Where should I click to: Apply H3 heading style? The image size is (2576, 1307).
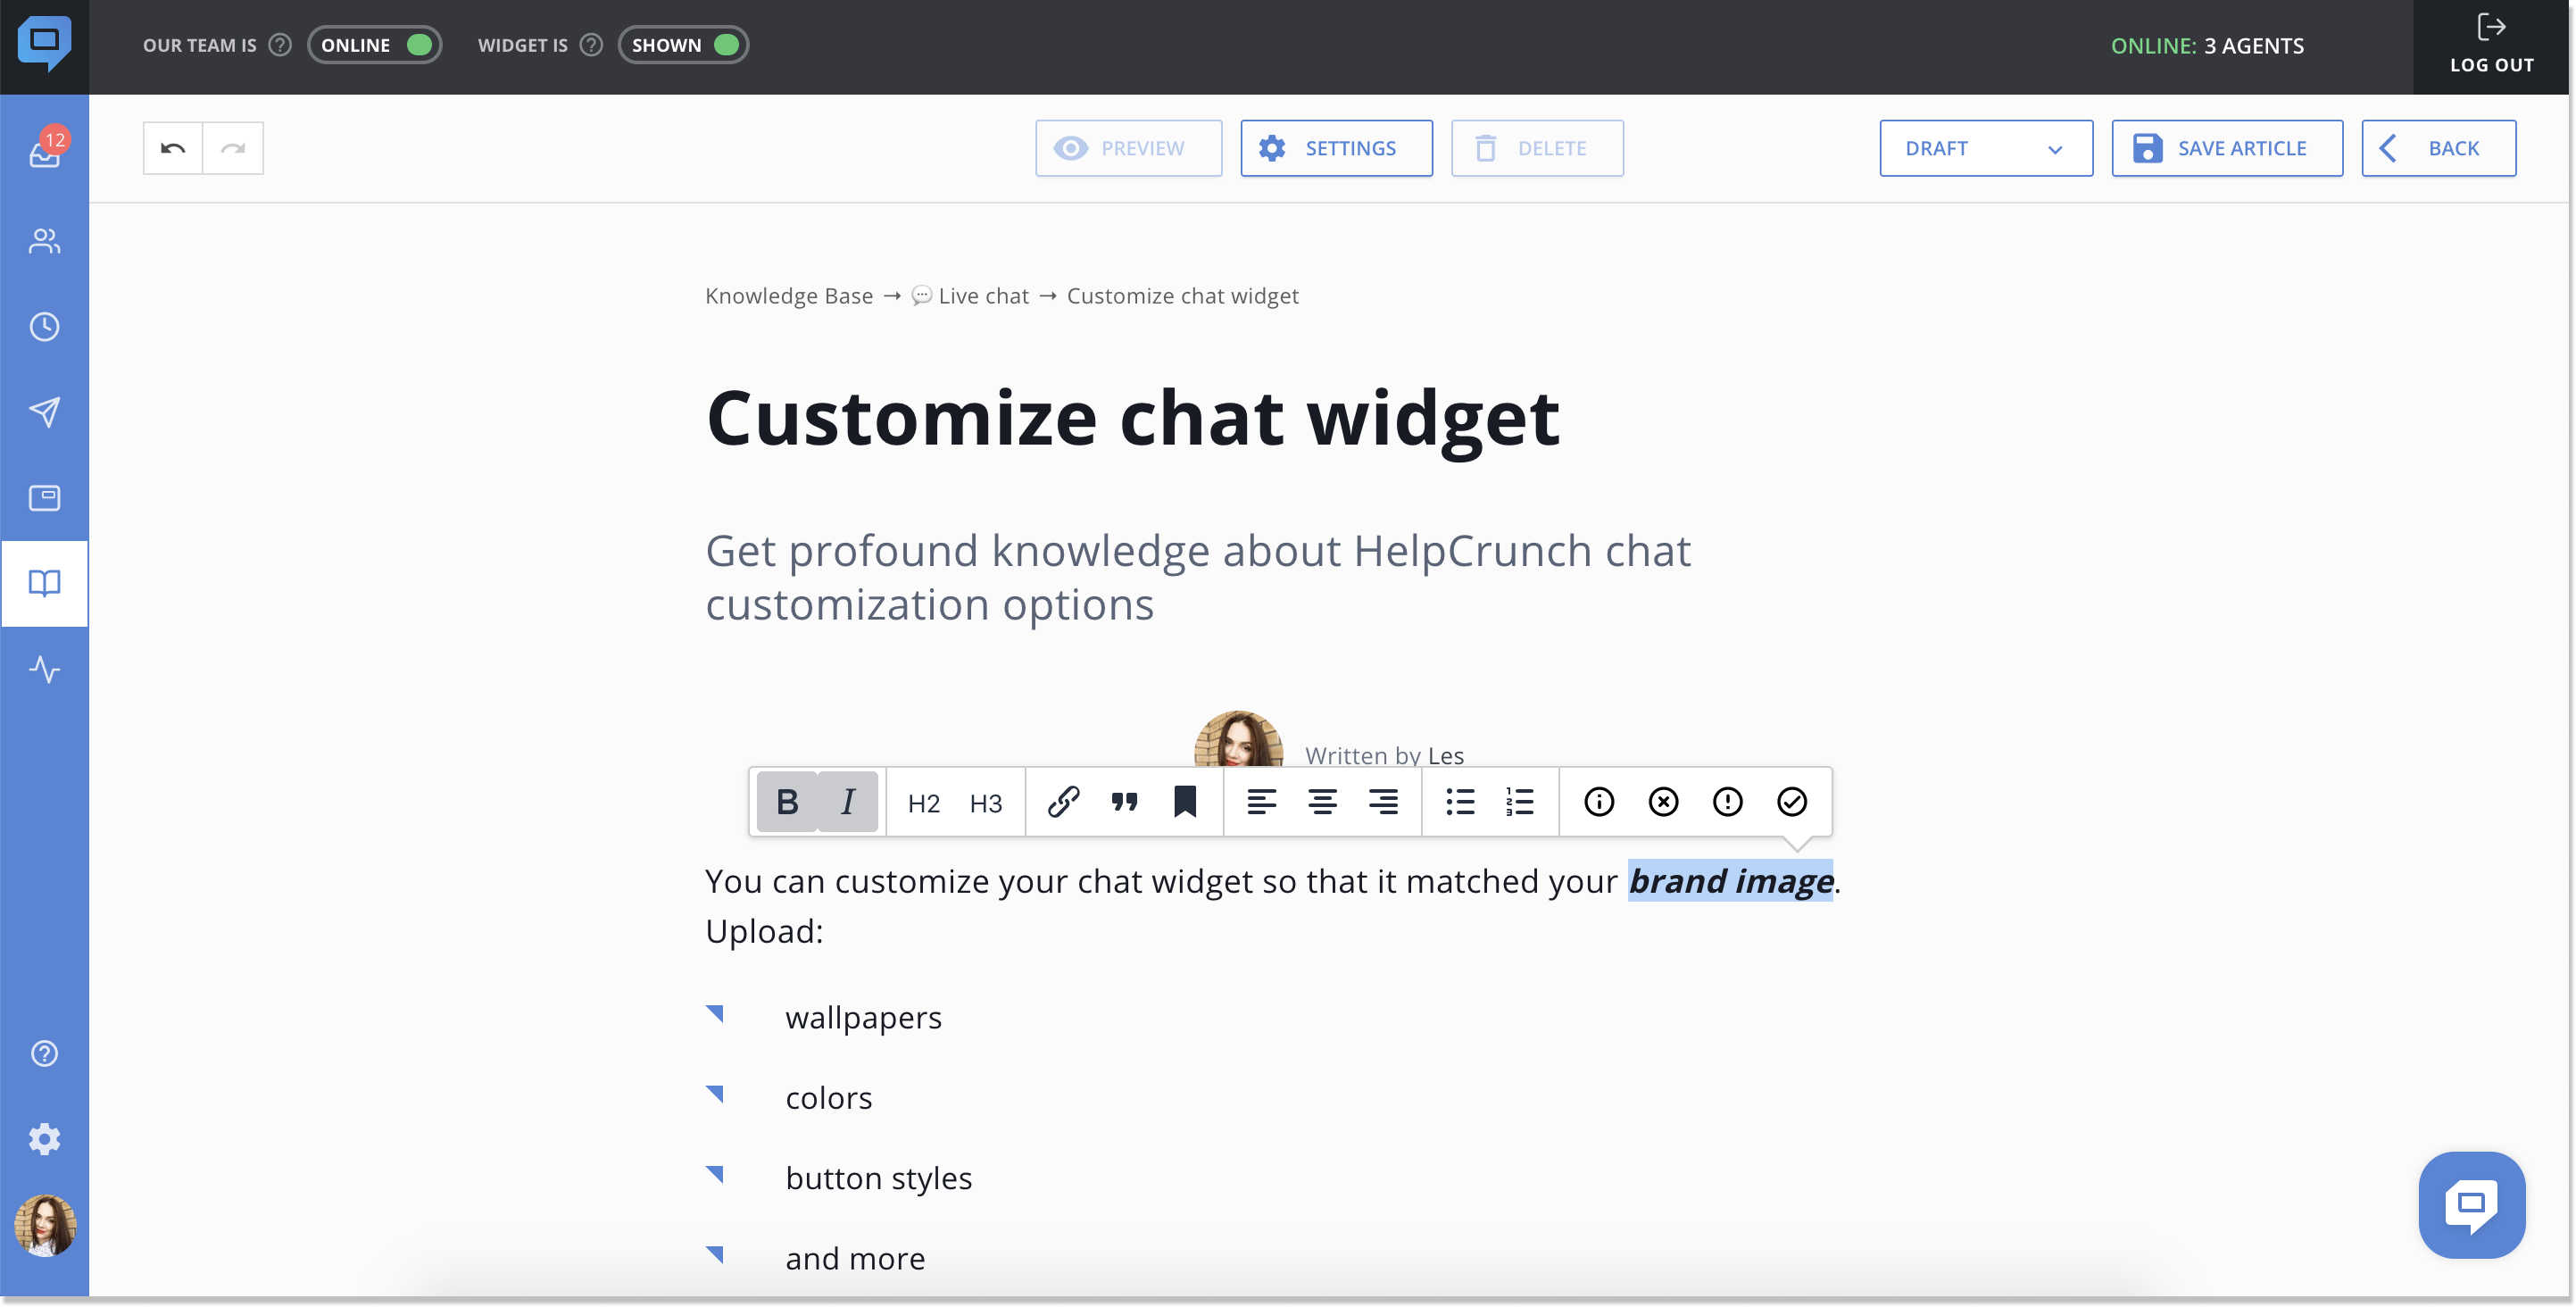(986, 803)
